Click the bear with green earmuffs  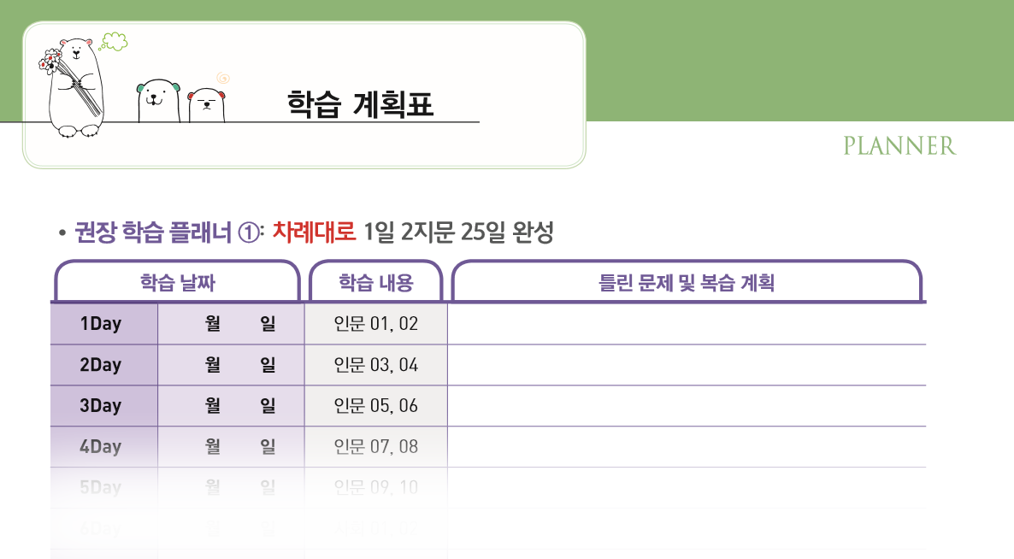click(158, 100)
